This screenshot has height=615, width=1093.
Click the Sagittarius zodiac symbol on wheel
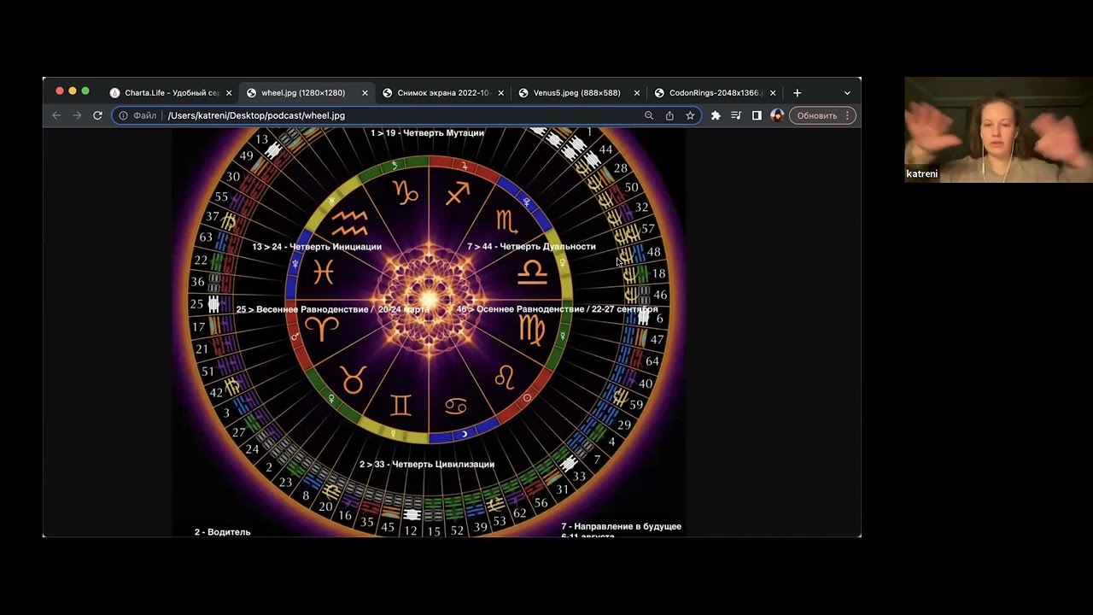458,194
